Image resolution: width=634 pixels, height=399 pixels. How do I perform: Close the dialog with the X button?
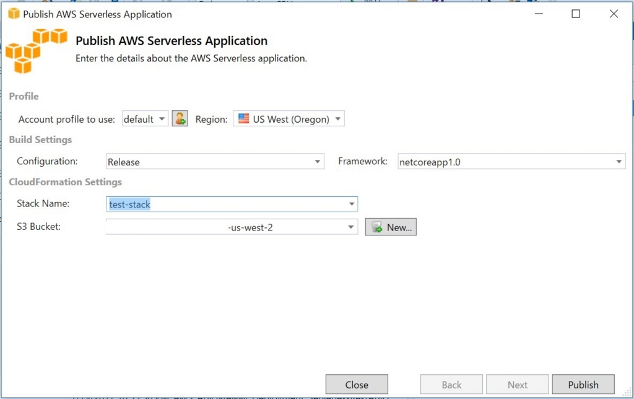614,14
